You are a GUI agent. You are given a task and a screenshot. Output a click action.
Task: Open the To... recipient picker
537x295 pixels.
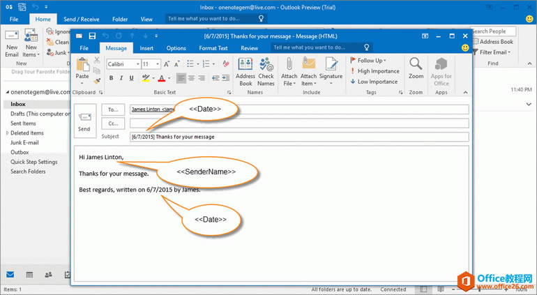click(x=113, y=109)
